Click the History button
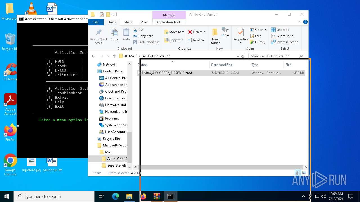The height and width of the screenshot is (202, 360). click(257, 42)
